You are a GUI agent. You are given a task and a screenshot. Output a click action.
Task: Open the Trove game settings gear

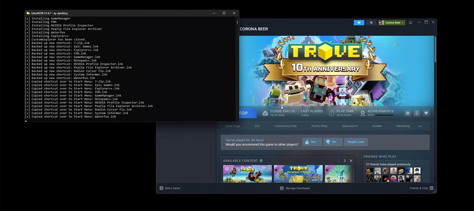click(408, 113)
